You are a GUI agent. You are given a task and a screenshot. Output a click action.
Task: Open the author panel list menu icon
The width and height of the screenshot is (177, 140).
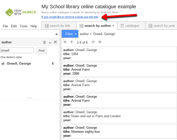(44, 42)
